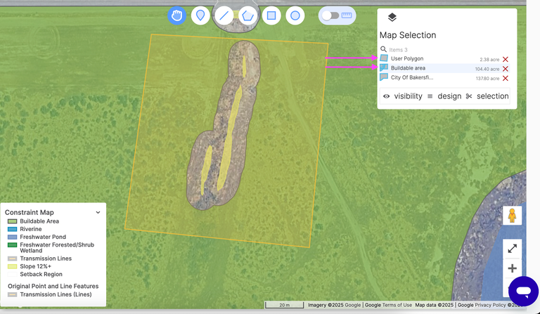This screenshot has width=540, height=314.
Task: Open the design tab
Action: 444,96
